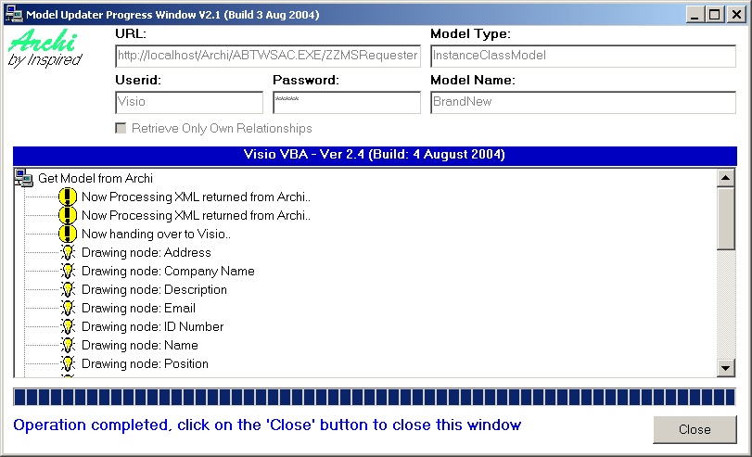Click the Userid field containing Visio

point(189,102)
